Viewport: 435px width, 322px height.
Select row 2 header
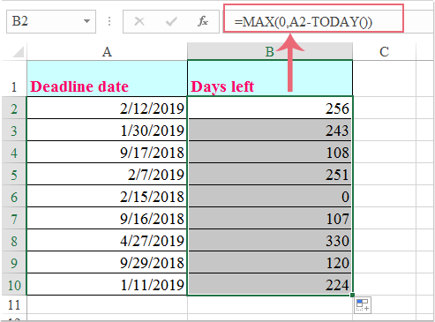tap(14, 108)
